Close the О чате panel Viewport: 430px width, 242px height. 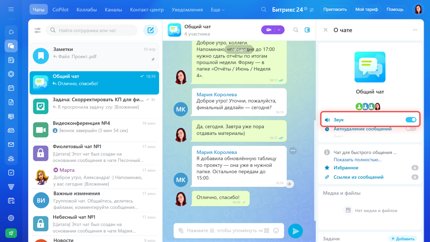[x=326, y=30]
